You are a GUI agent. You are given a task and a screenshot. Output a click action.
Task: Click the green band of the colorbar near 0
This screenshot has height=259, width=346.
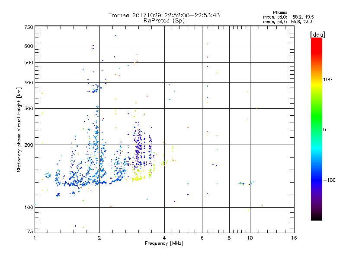pyautogui.click(x=317, y=123)
